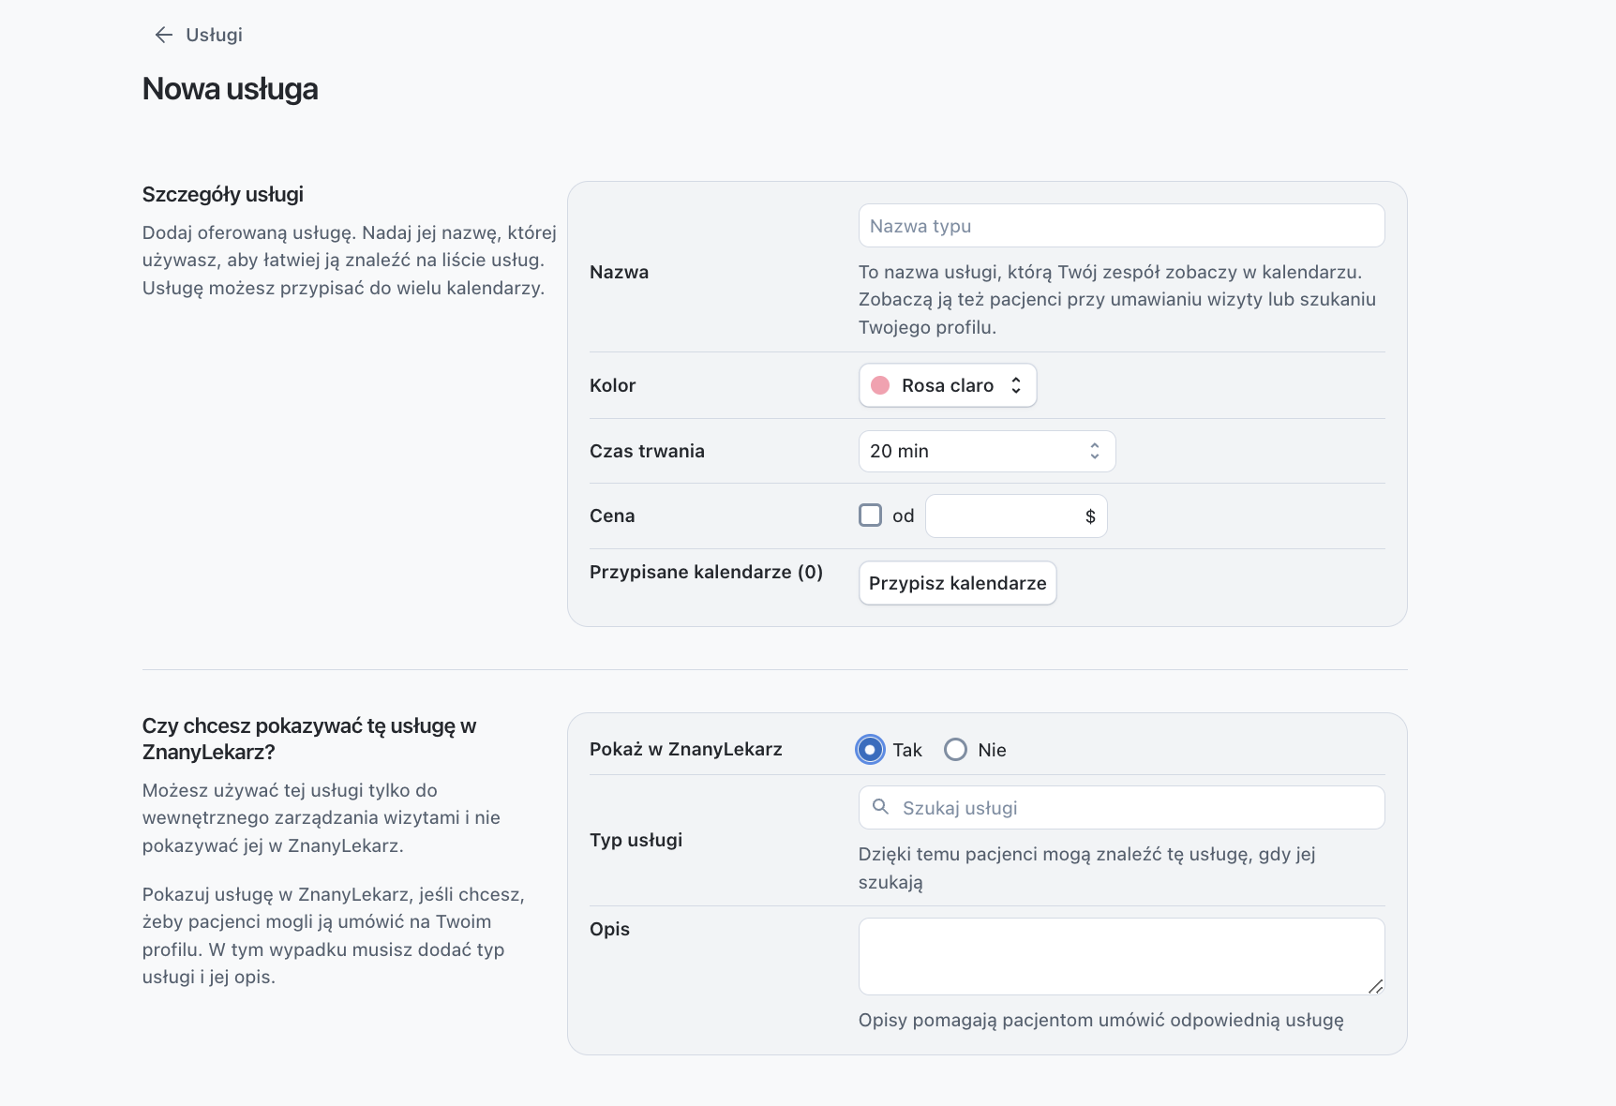Open the Rosa claro color picker
The image size is (1616, 1106).
(x=947, y=385)
